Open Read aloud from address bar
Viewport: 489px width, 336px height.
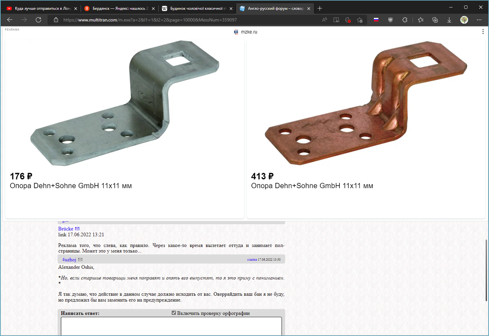[x=324, y=20]
